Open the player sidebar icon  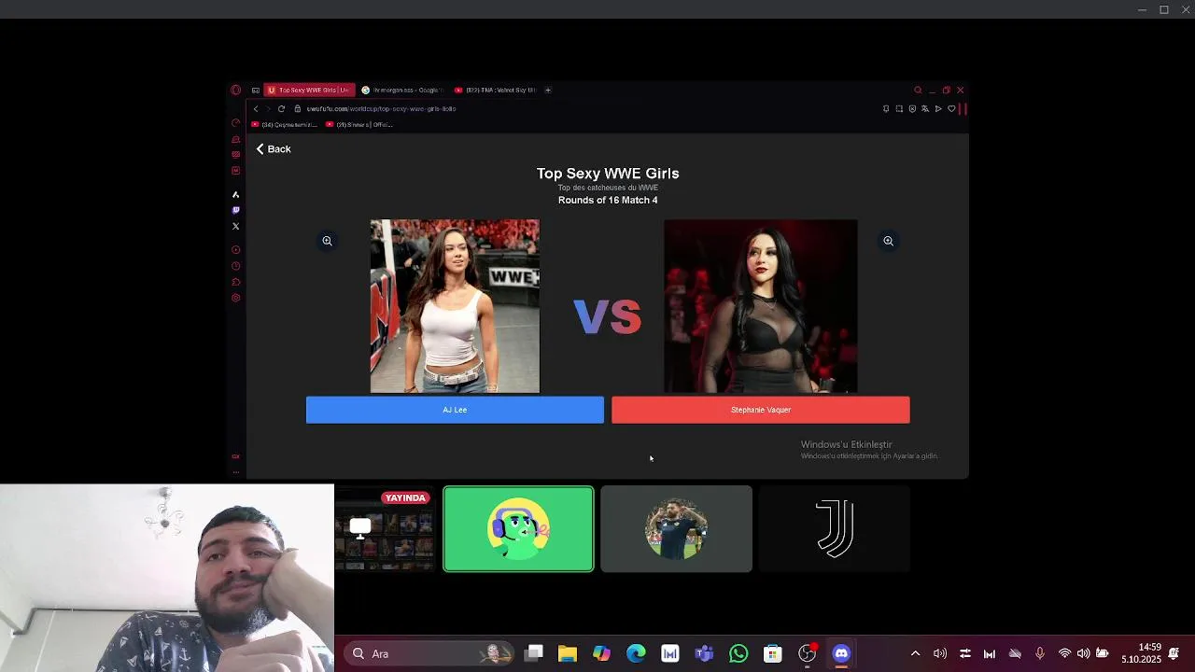click(235, 250)
